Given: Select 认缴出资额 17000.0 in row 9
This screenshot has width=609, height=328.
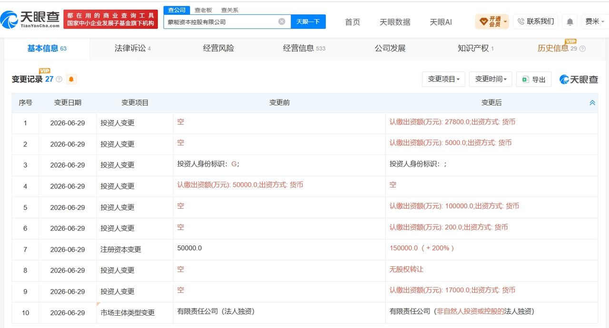Looking at the screenshot, I should [452, 290].
